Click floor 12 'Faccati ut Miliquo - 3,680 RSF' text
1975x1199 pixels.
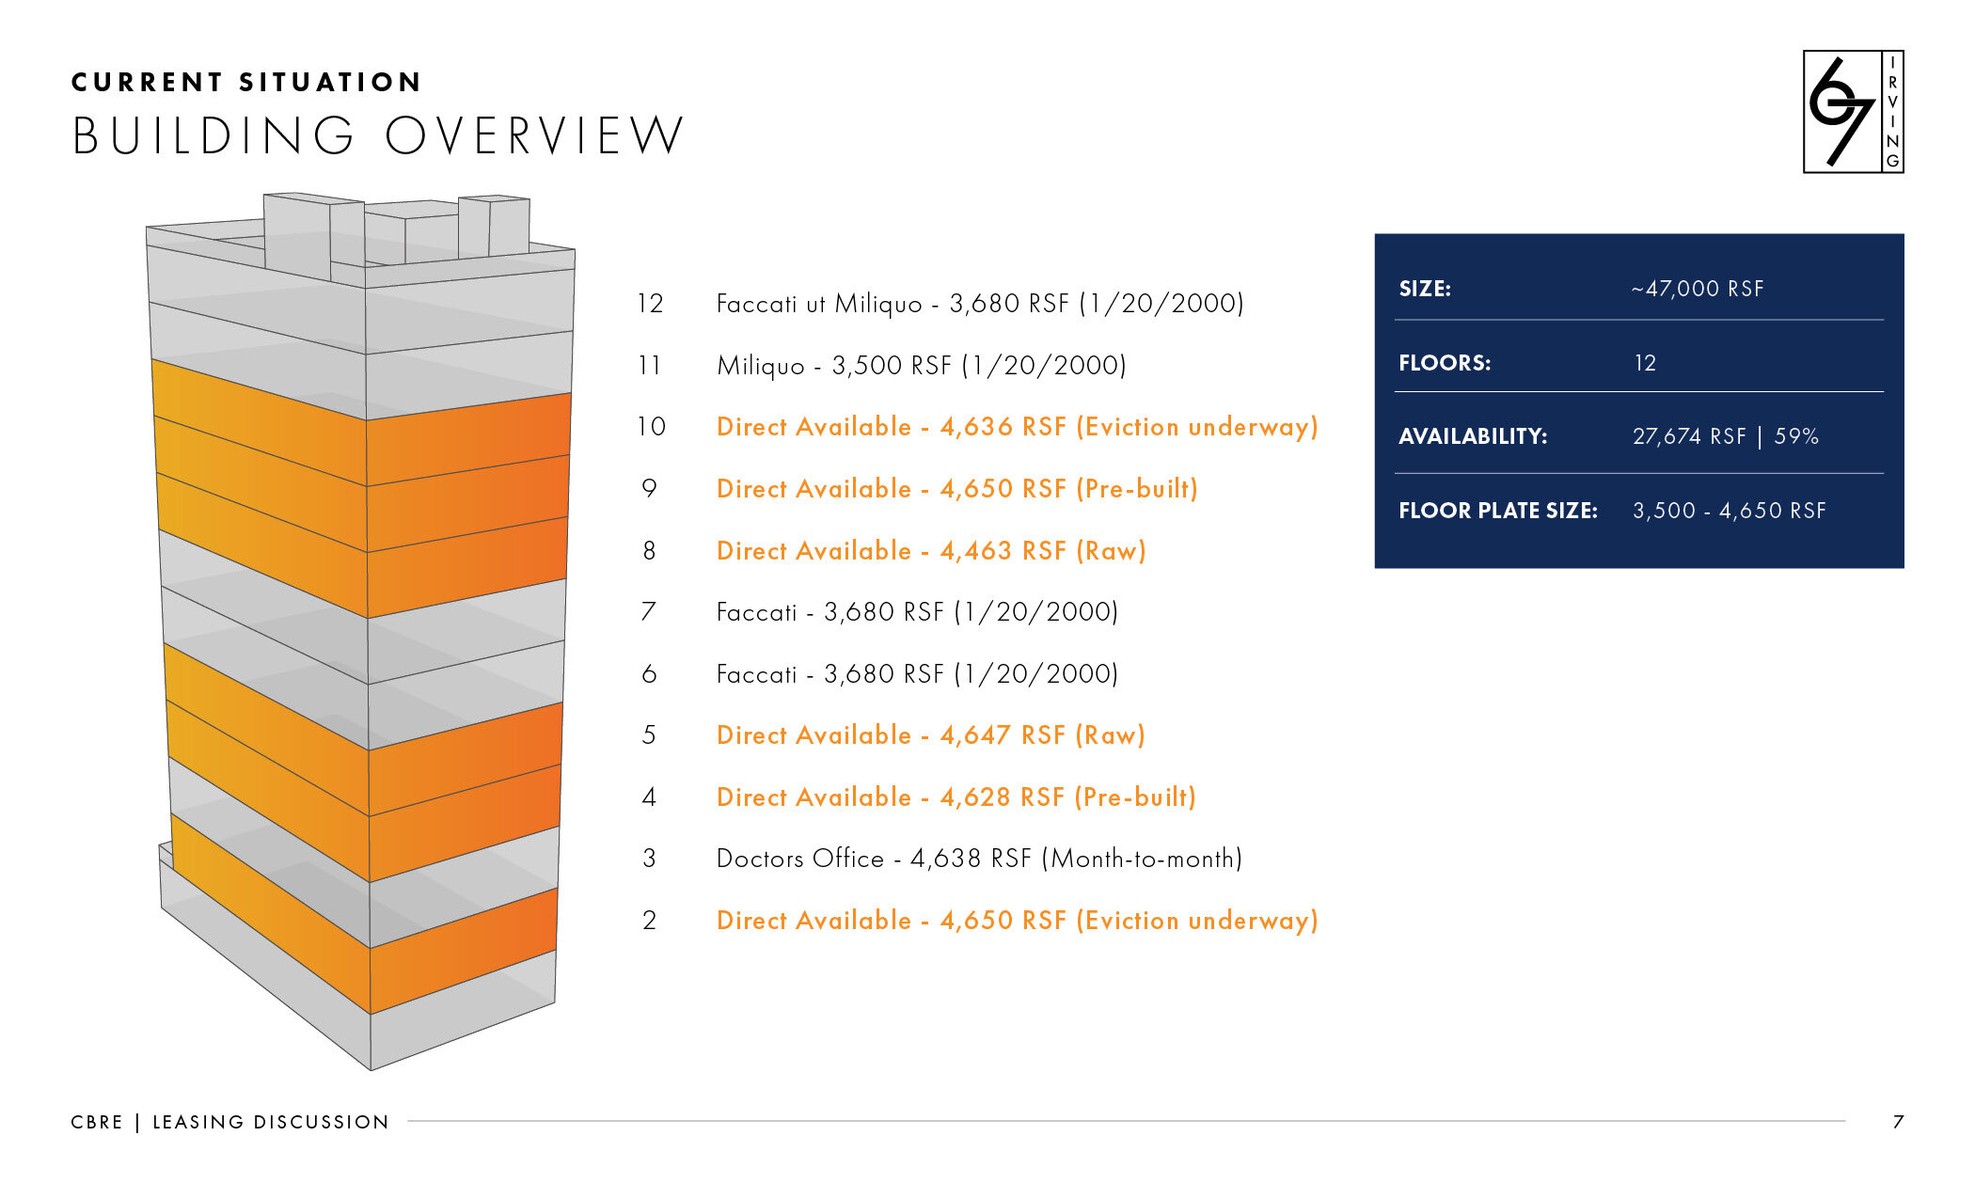click(x=980, y=304)
